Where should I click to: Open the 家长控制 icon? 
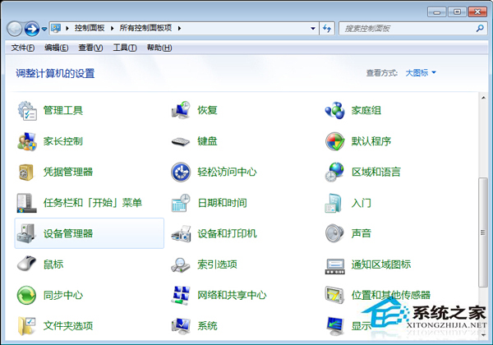coord(27,141)
